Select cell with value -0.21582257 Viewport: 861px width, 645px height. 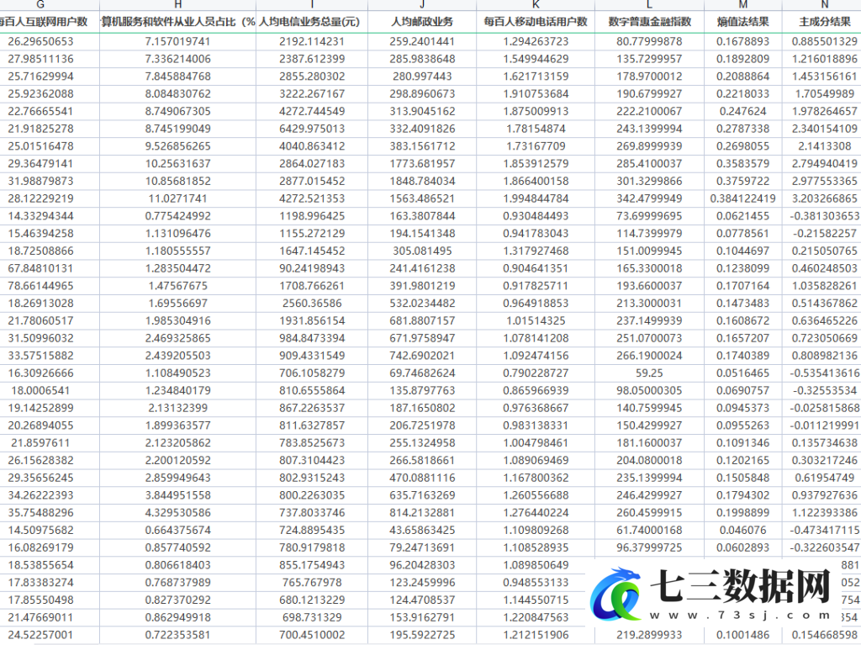(x=822, y=234)
